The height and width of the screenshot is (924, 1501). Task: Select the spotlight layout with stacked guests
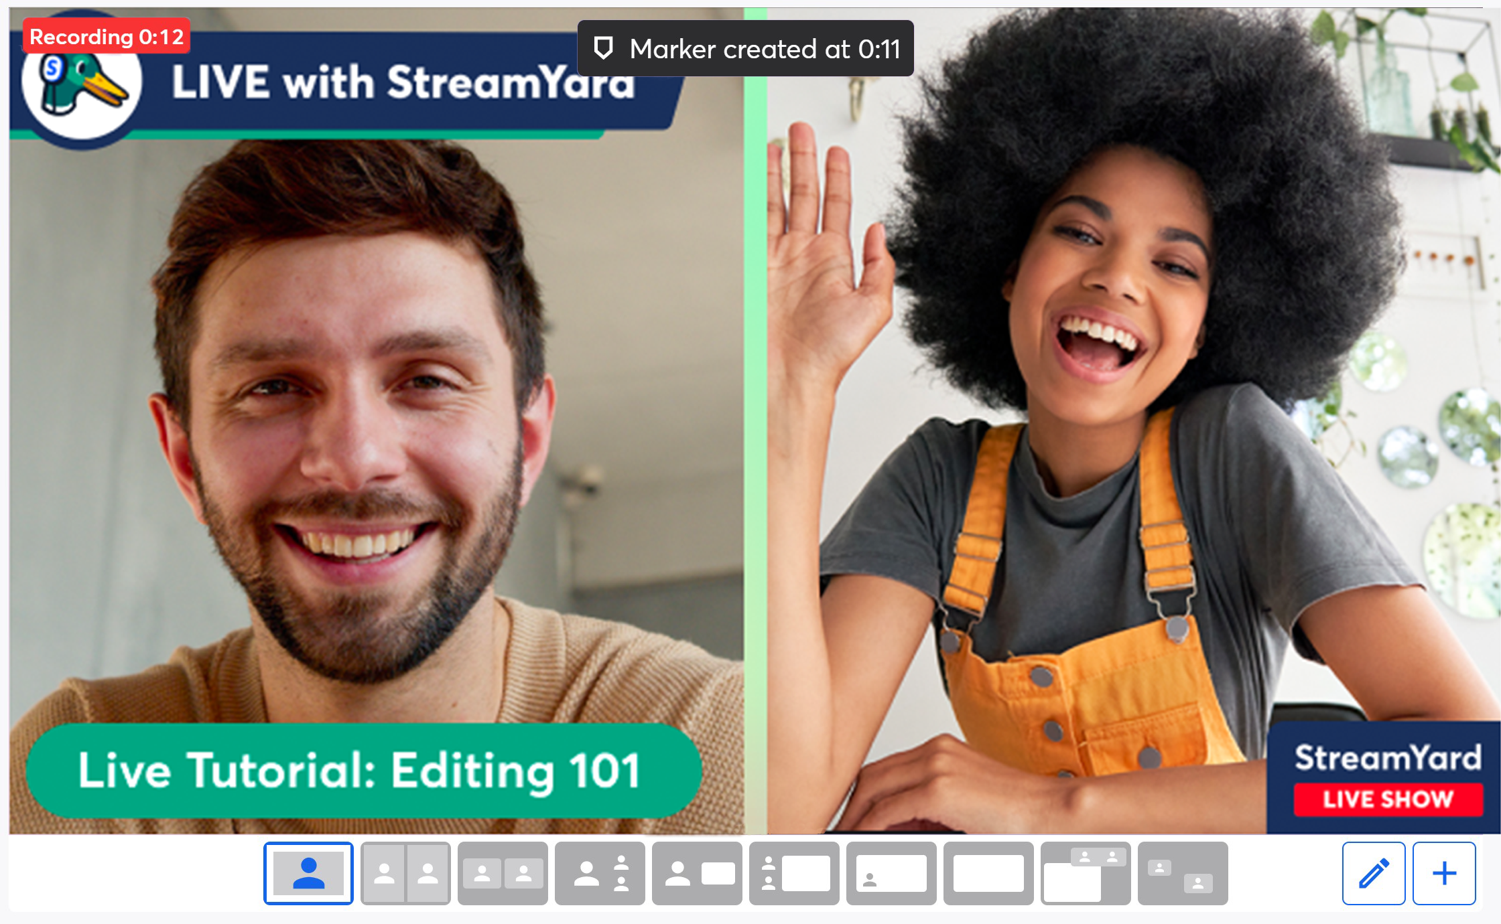[x=600, y=873]
